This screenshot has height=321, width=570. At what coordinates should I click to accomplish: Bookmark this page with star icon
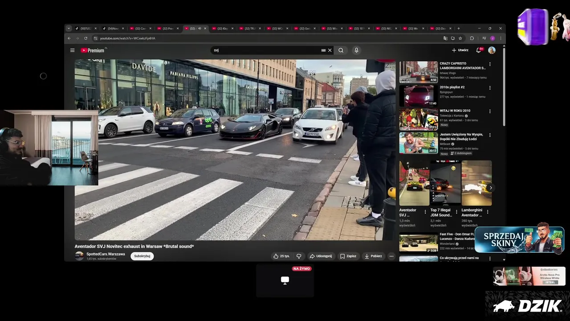[460, 38]
